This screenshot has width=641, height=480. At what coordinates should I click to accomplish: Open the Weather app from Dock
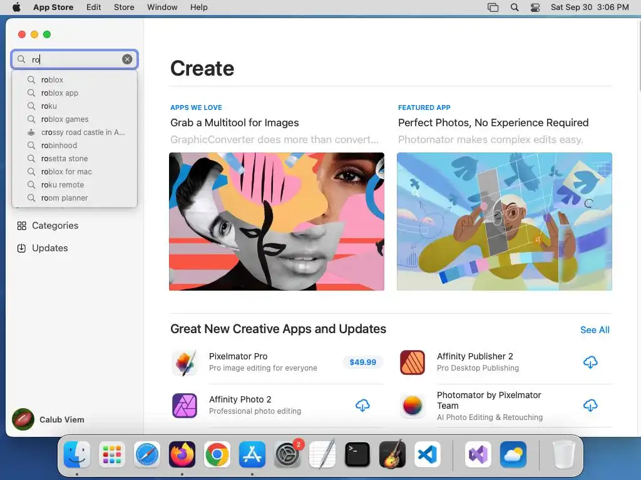513,454
